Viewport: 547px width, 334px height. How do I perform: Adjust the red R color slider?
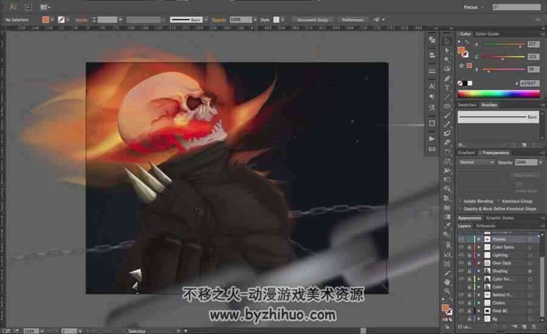coord(504,44)
